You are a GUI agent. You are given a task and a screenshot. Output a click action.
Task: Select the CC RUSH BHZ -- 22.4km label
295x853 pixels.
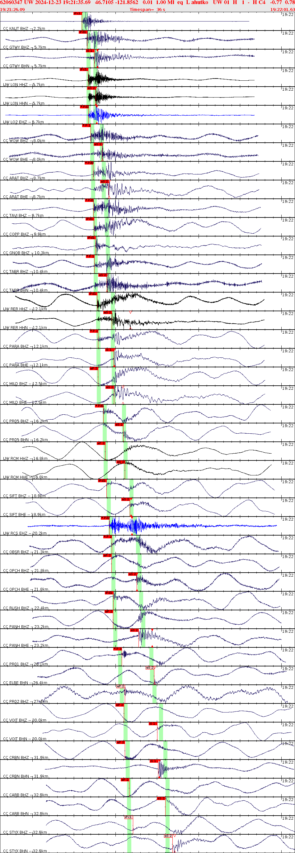coord(26,608)
